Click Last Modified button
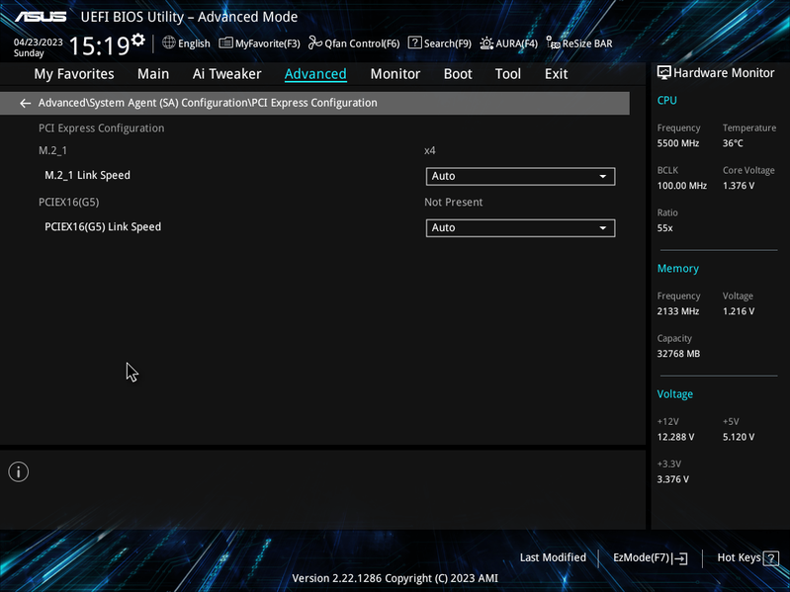This screenshot has height=592, width=790. coord(553,557)
